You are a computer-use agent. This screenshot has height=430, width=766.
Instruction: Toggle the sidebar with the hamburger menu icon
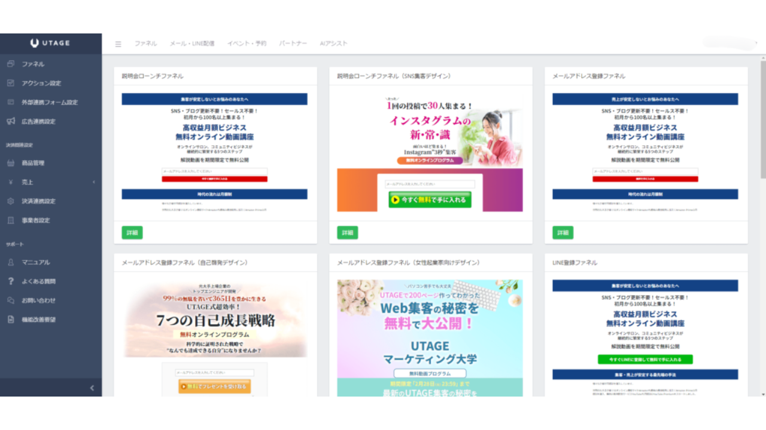pyautogui.click(x=118, y=44)
